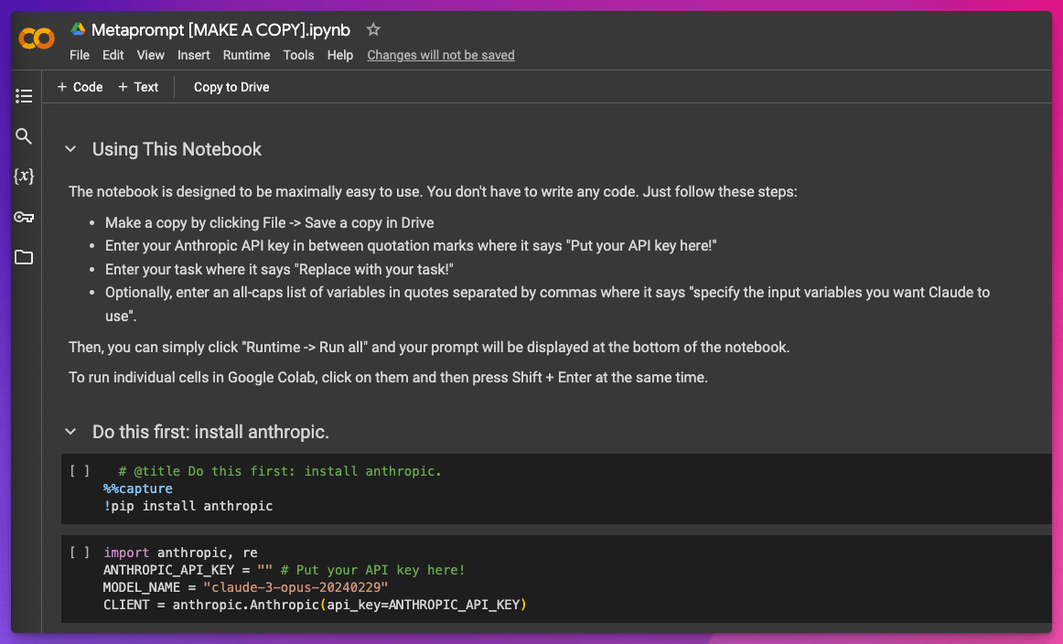Click the 'Do this first: install anthropic.' heading
Viewport: 1063px width, 644px height.
click(x=210, y=432)
